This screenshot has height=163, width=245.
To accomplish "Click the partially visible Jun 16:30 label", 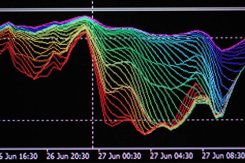I will [18, 156].
